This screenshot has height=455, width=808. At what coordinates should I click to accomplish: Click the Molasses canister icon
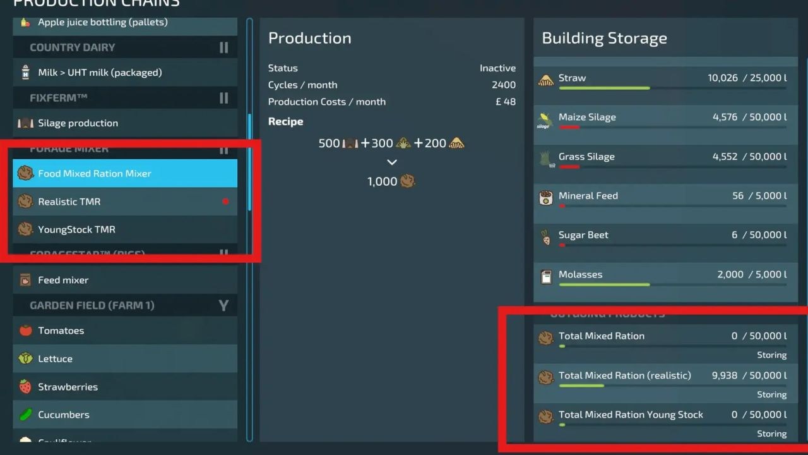pyautogui.click(x=546, y=277)
